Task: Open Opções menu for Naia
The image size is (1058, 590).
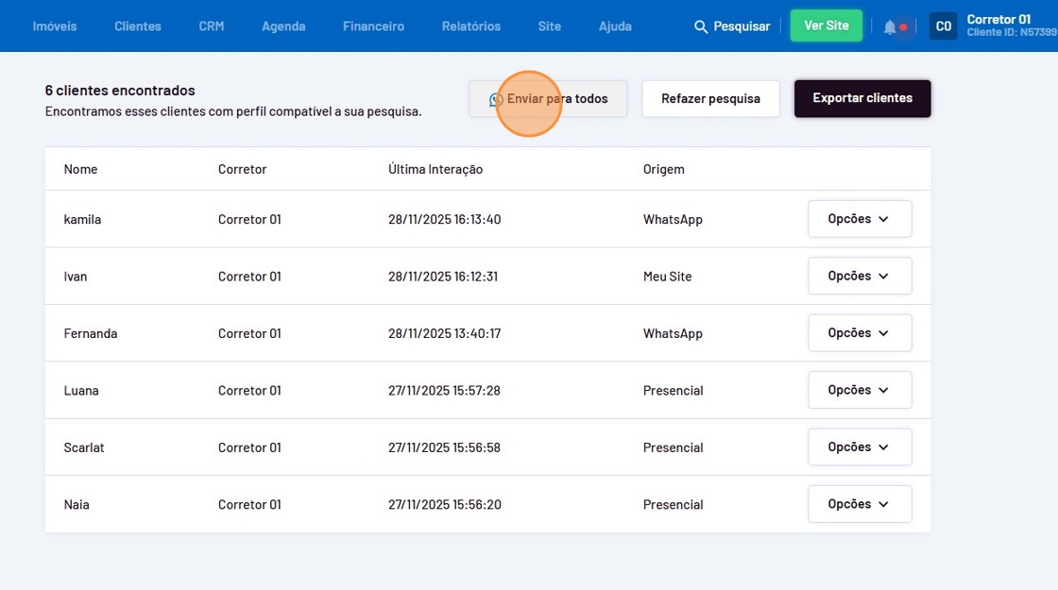Action: tap(859, 504)
